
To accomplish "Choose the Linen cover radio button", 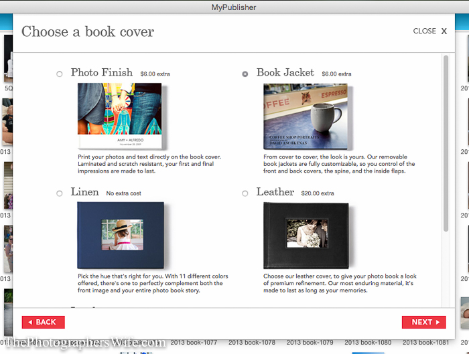I will point(60,193).
